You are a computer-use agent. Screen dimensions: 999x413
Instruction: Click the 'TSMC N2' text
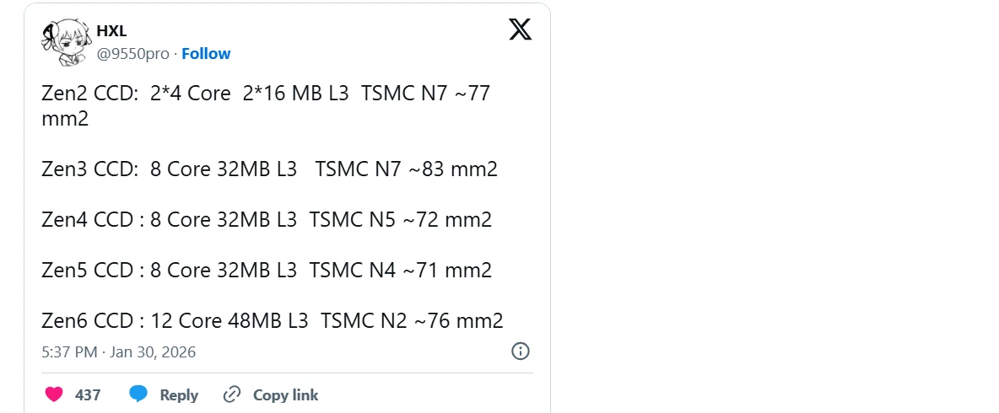(364, 321)
